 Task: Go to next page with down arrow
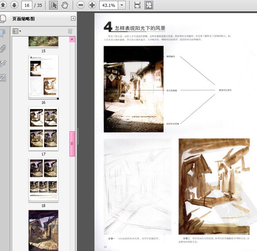(14, 5)
